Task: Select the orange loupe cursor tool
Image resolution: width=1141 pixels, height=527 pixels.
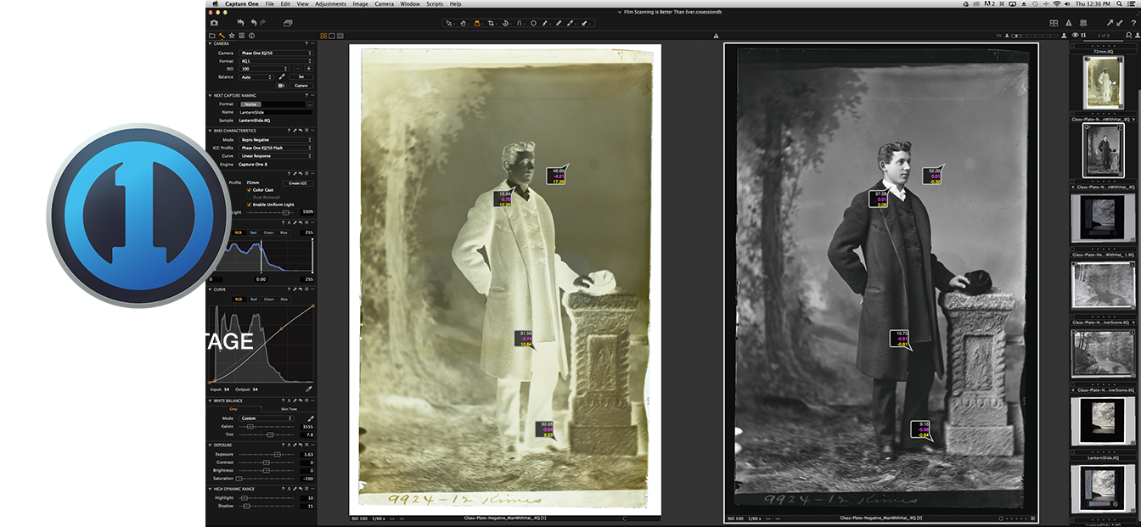Action: 476,23
